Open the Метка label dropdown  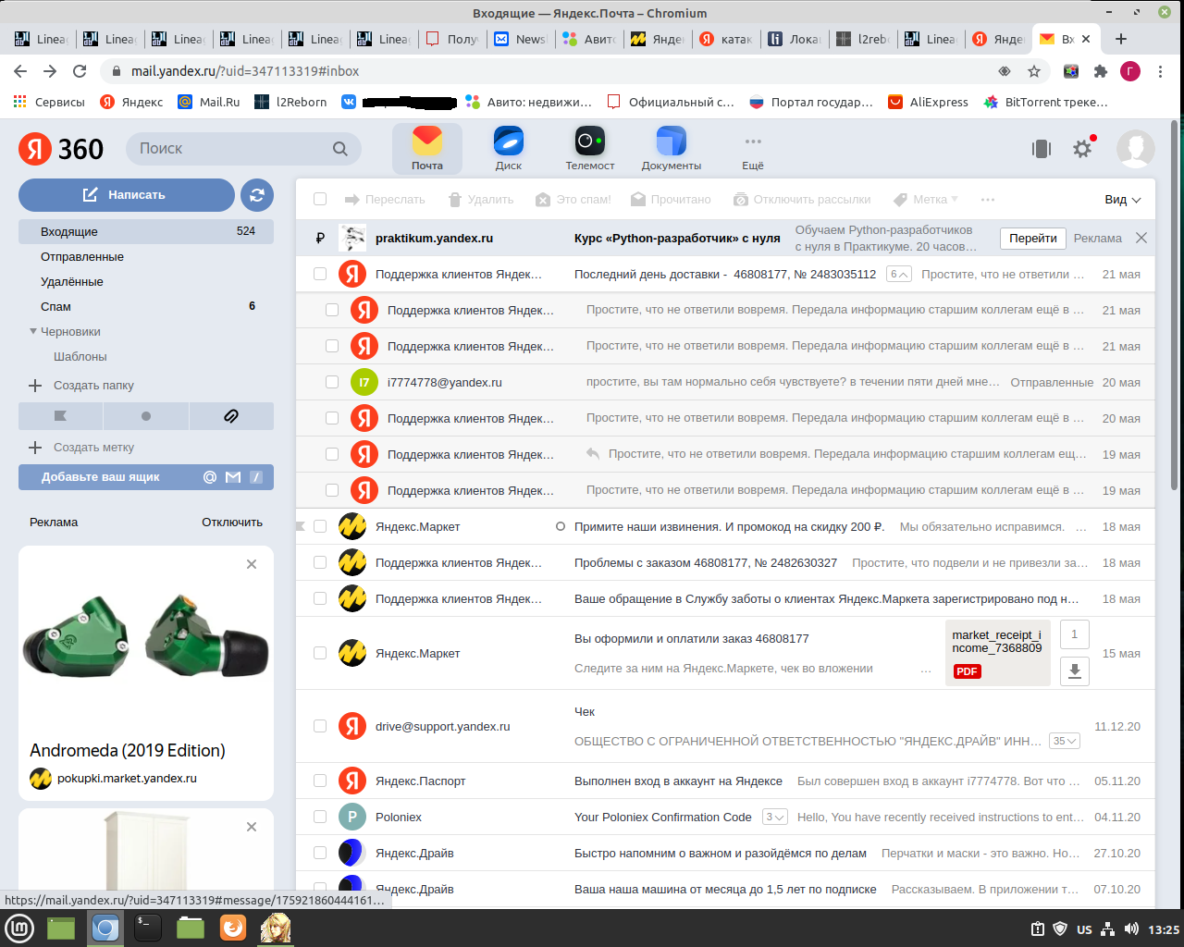pos(926,200)
